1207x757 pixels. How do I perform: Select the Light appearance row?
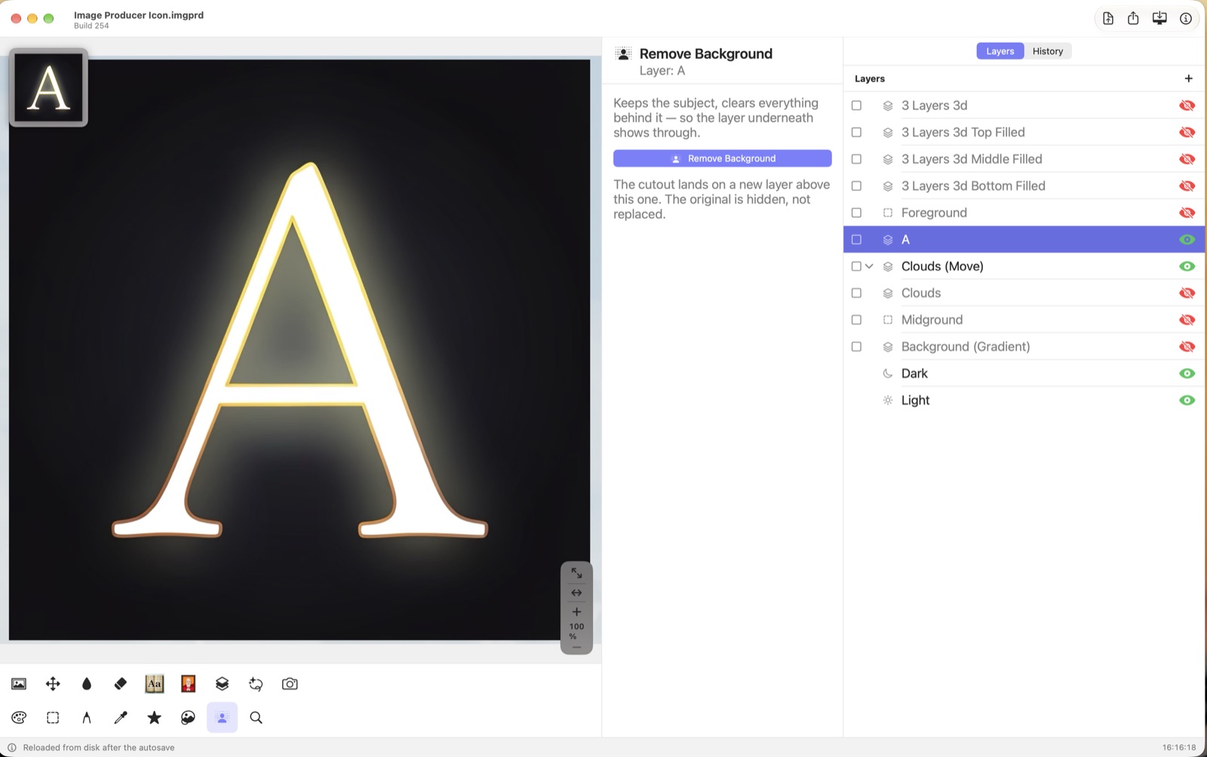[1024, 400]
